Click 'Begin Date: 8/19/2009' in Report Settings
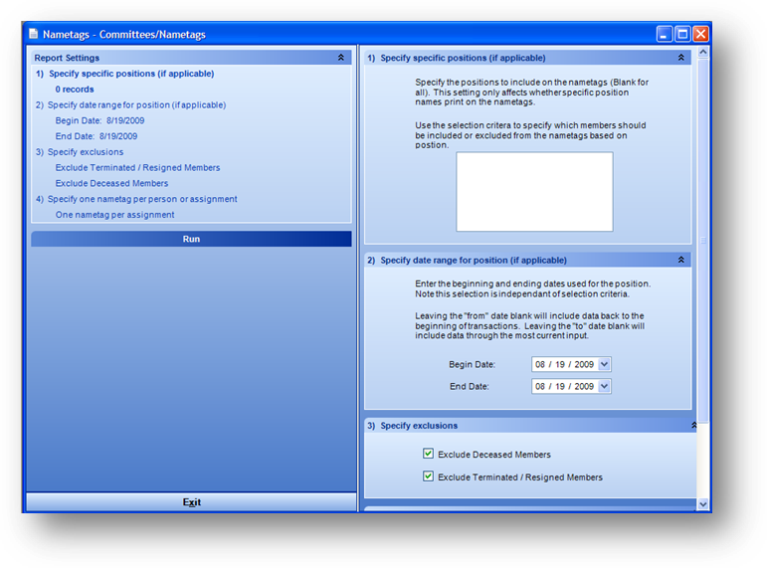767x568 pixels. [99, 120]
